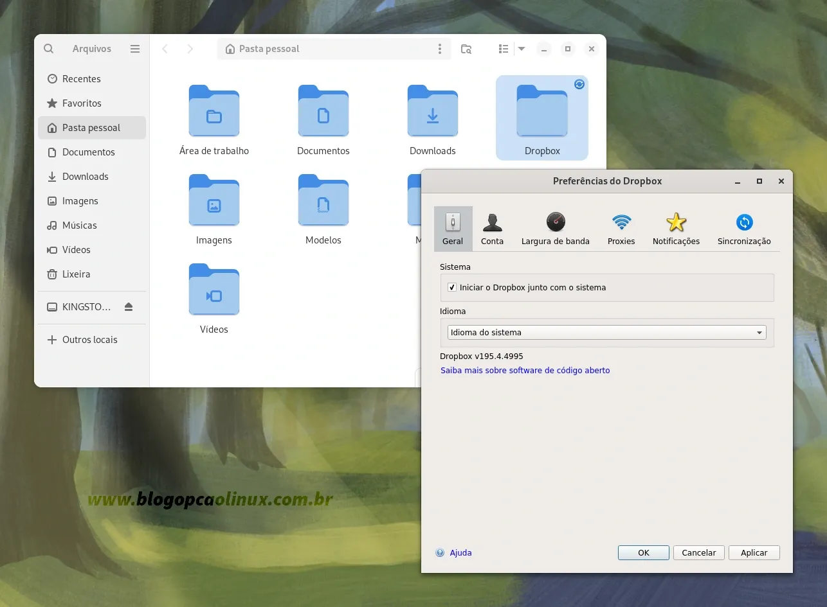Open Recentes in the sidebar
The height and width of the screenshot is (607, 827).
click(92, 79)
